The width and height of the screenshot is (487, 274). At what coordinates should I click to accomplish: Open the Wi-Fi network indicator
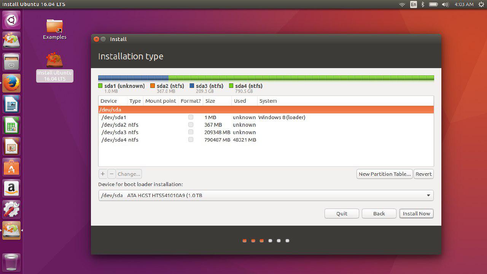402,4
